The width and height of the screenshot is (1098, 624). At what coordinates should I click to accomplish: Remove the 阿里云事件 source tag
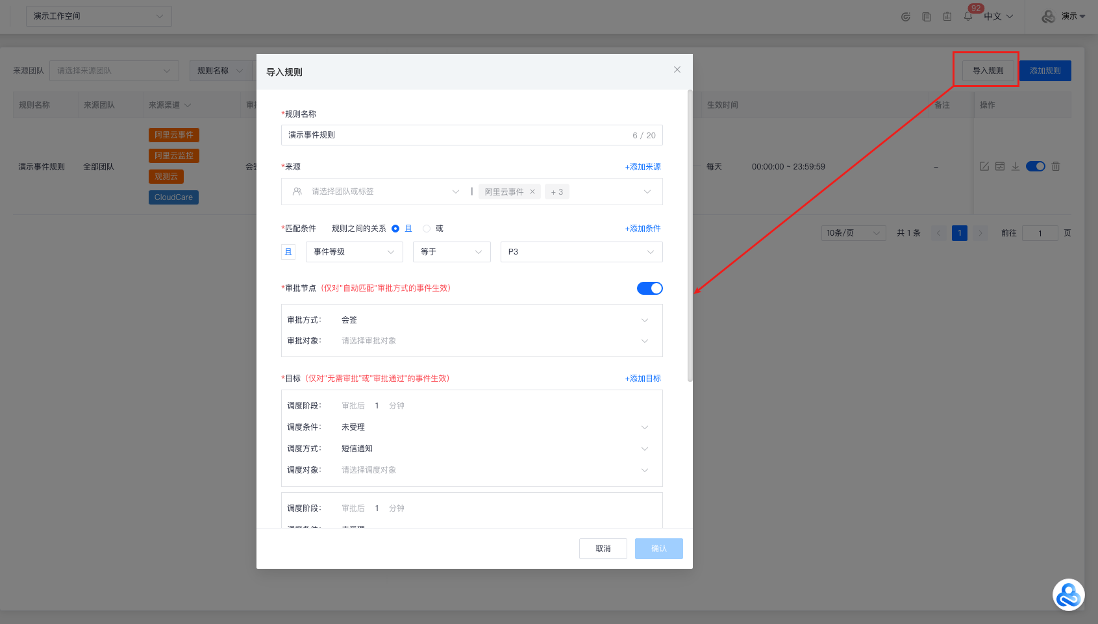(x=532, y=192)
